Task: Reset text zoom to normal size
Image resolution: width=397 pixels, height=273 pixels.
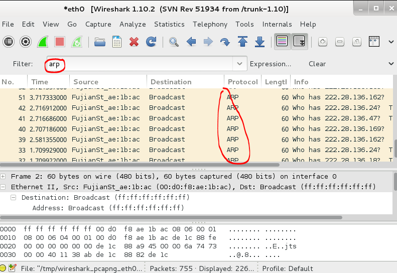Action: click(x=357, y=42)
